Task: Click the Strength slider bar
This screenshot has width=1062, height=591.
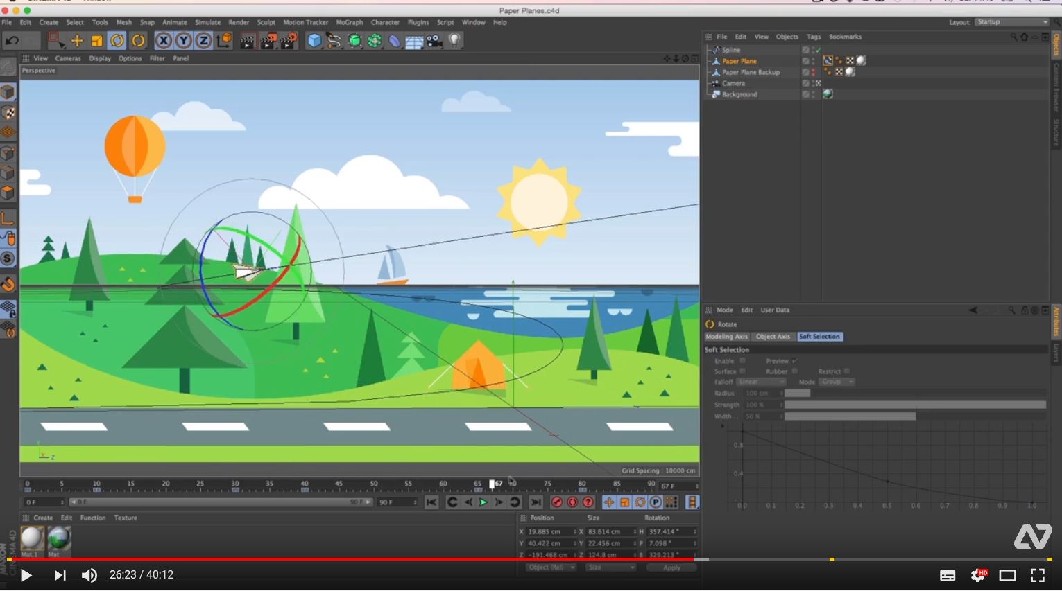Action: 914,405
